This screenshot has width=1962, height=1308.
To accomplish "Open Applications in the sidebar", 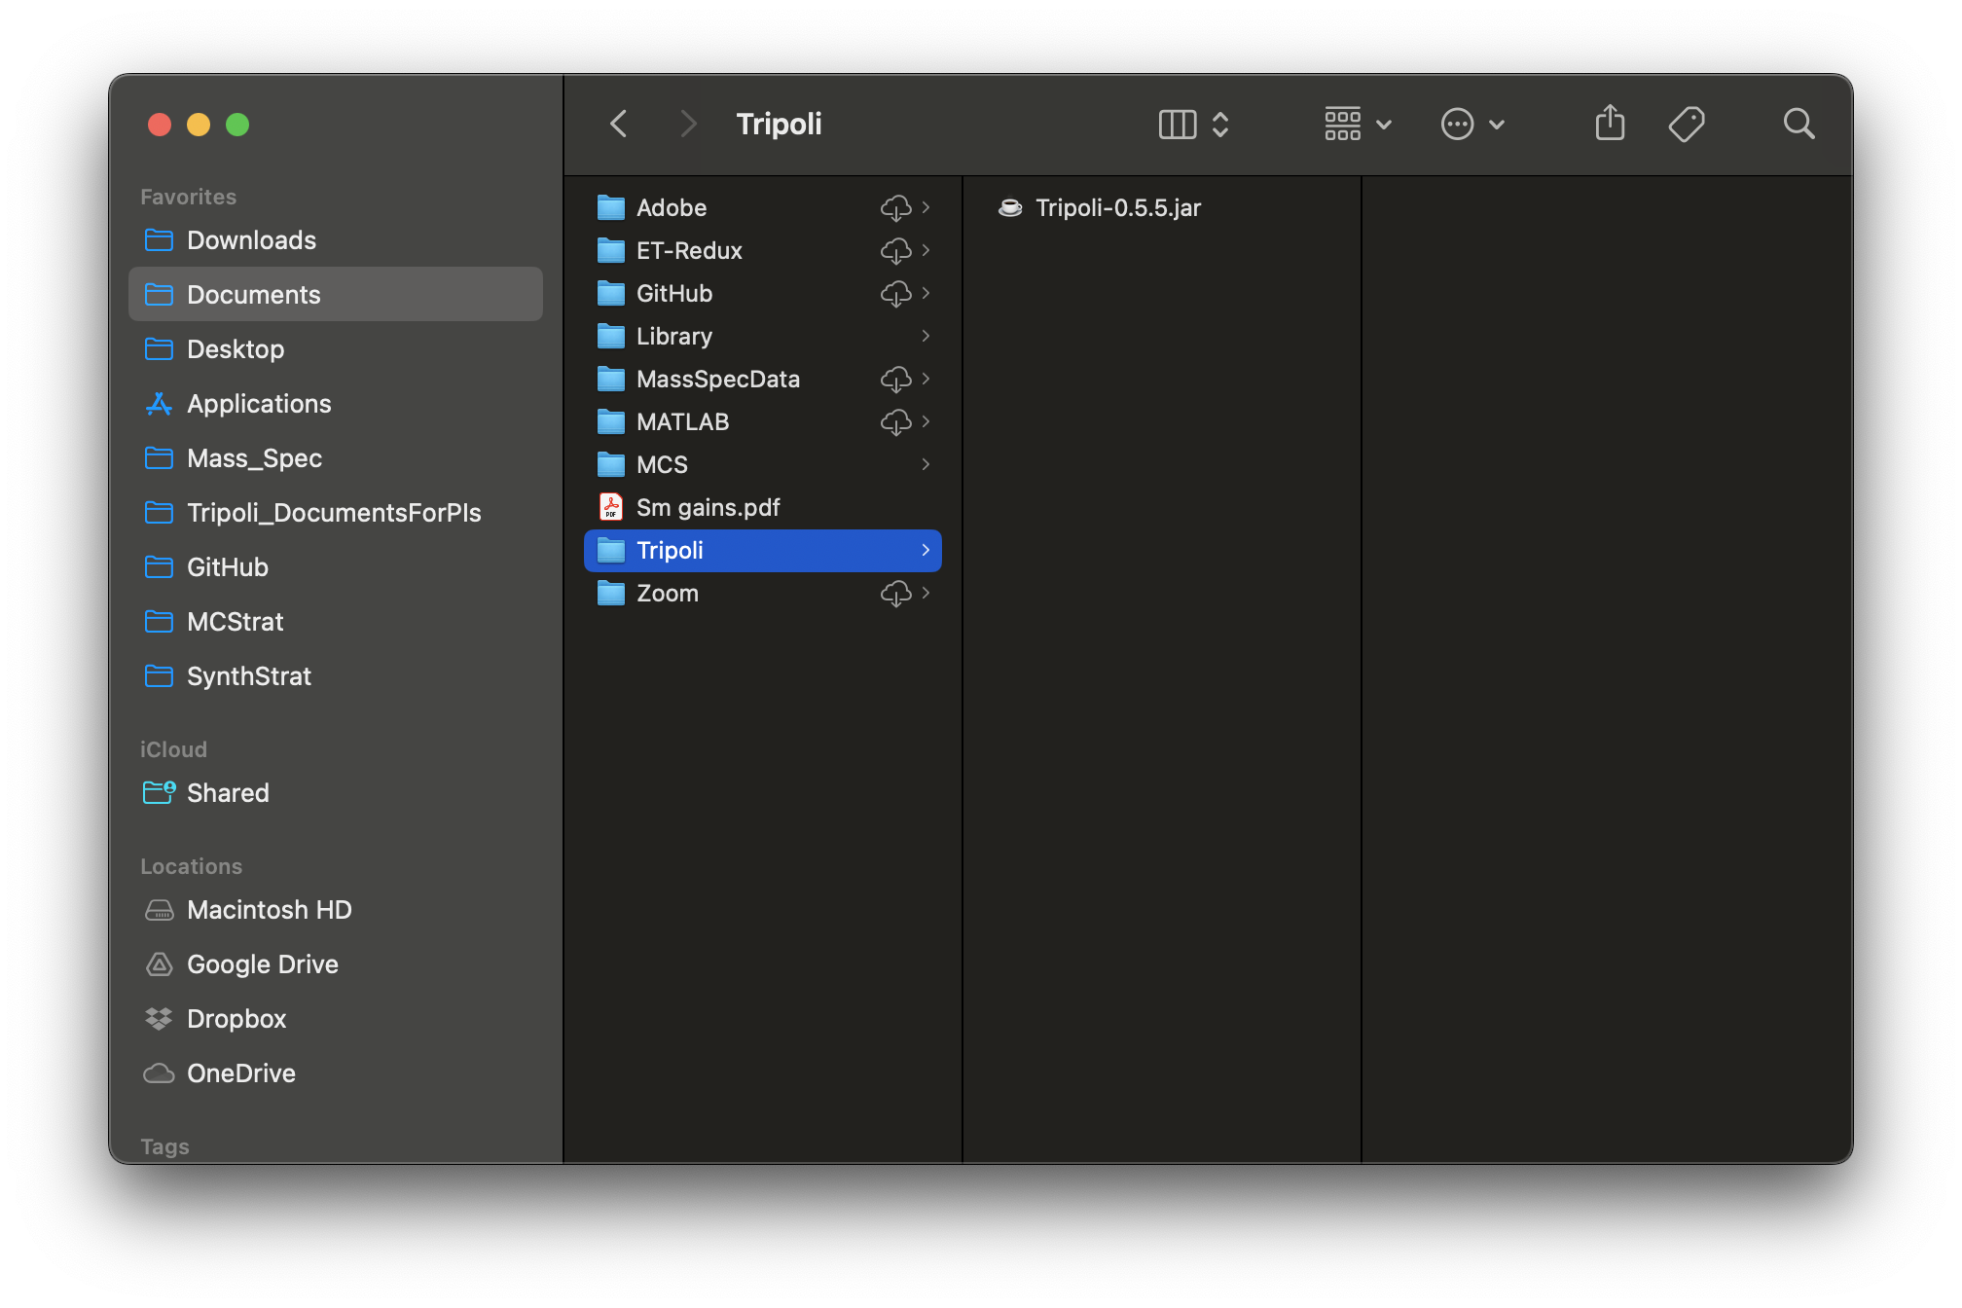I will [x=336, y=403].
